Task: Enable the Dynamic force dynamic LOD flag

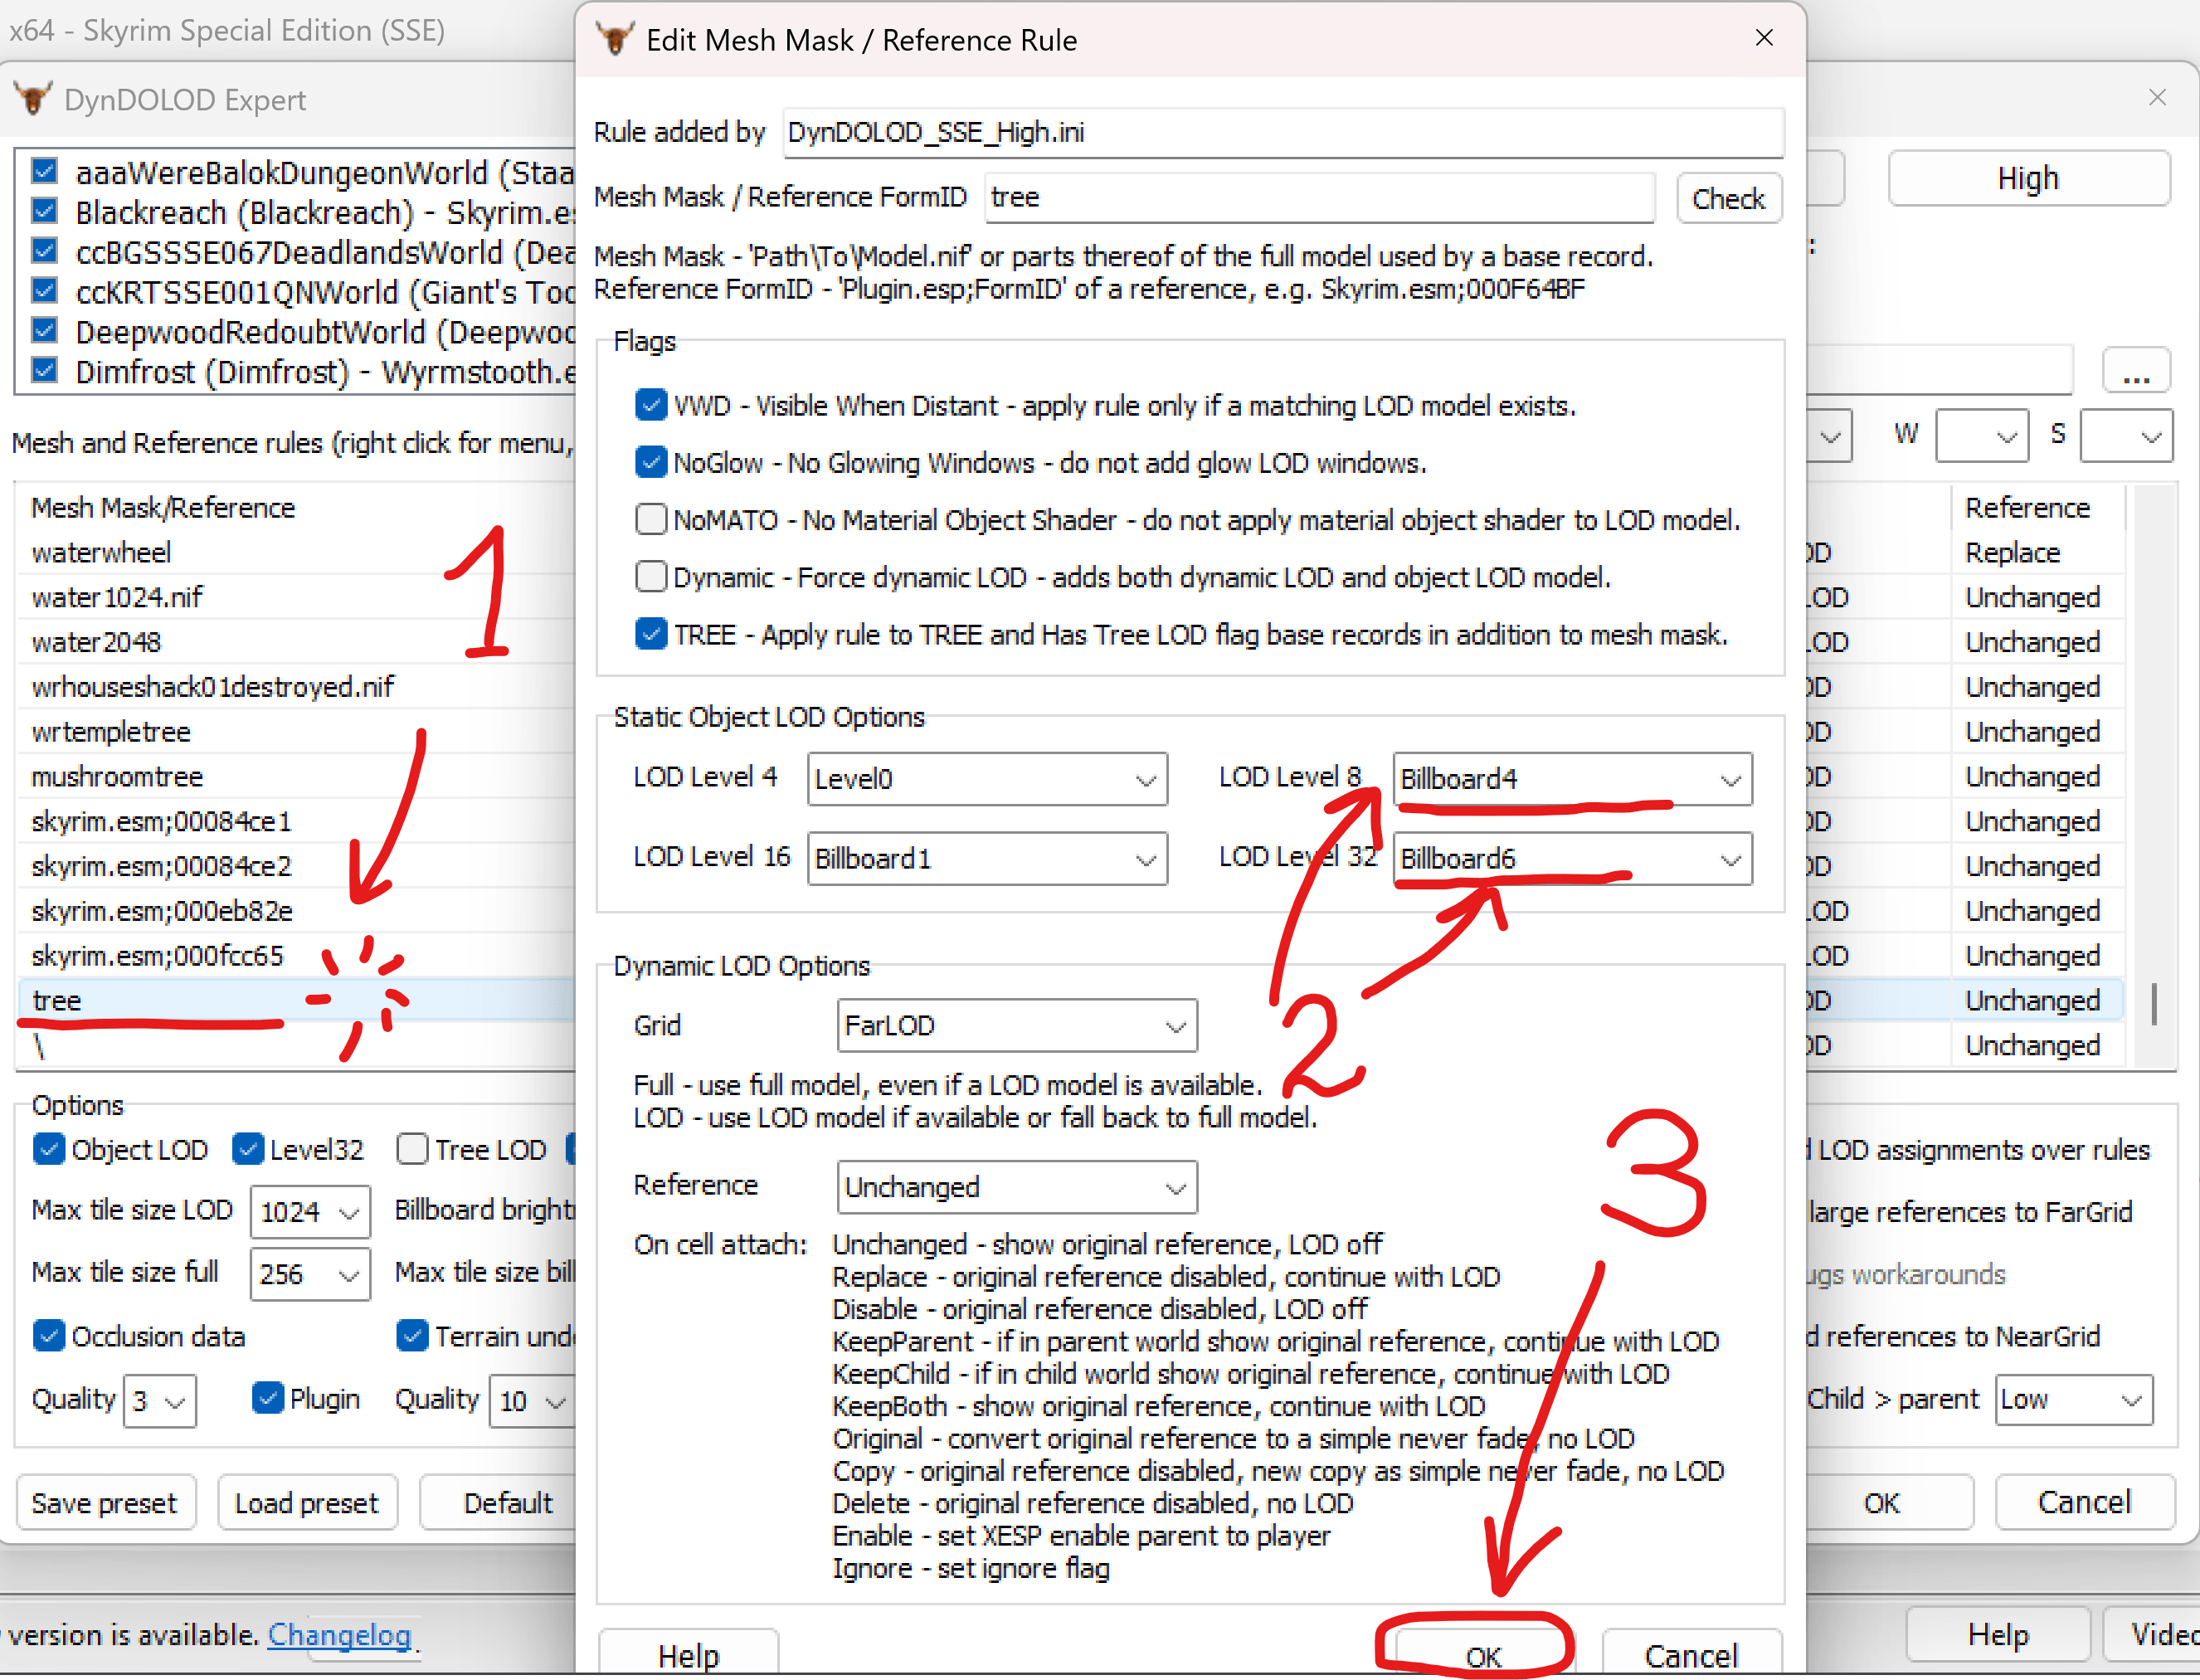Action: 651,576
